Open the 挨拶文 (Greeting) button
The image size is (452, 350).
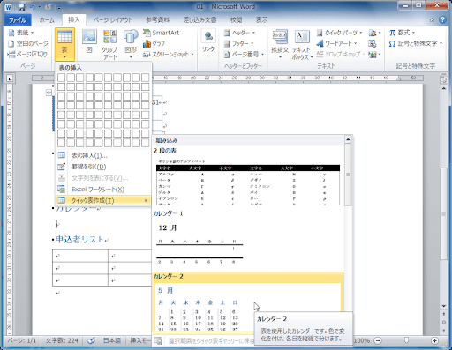tap(280, 44)
